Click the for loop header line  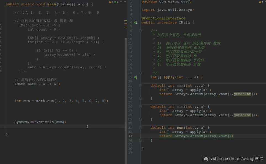pos(66,42)
